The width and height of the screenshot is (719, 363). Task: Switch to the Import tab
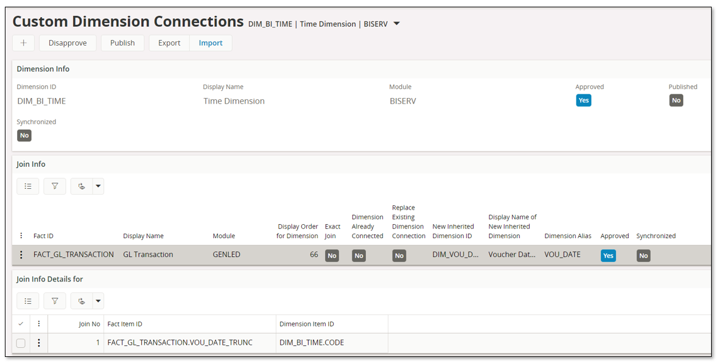click(x=211, y=43)
